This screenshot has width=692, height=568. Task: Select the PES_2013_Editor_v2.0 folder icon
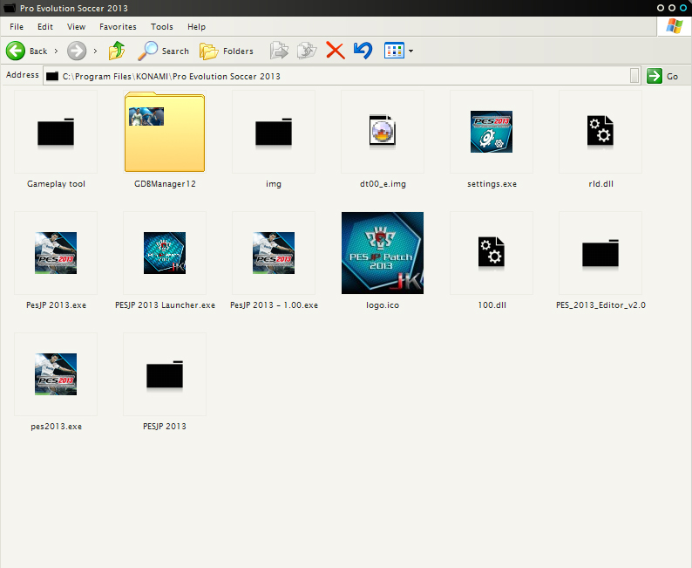(x=600, y=253)
